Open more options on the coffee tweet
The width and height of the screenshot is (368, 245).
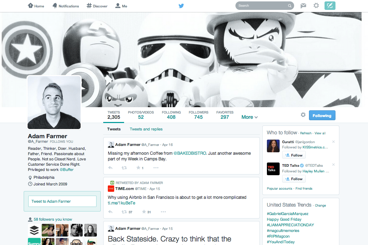click(x=156, y=168)
